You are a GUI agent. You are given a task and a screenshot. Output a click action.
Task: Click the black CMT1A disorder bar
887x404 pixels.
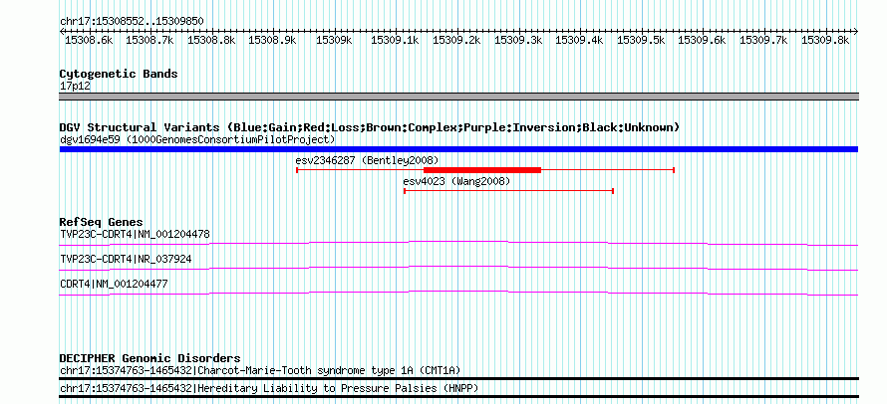458,379
